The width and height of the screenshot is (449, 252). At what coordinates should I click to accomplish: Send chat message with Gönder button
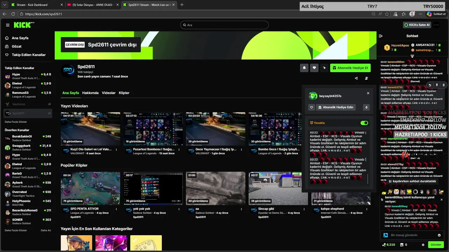tap(436, 245)
